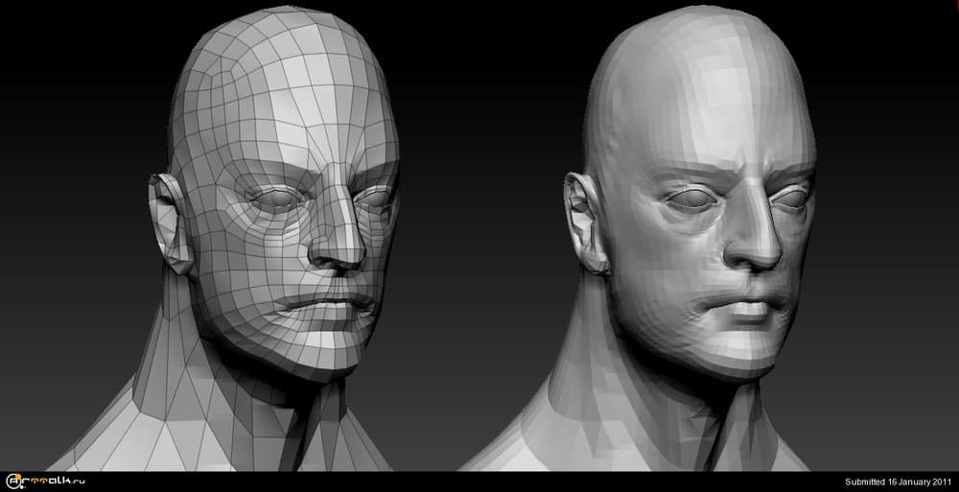Click the smooth model's right eye
Screen dimensions: 959x492
[x=788, y=198]
